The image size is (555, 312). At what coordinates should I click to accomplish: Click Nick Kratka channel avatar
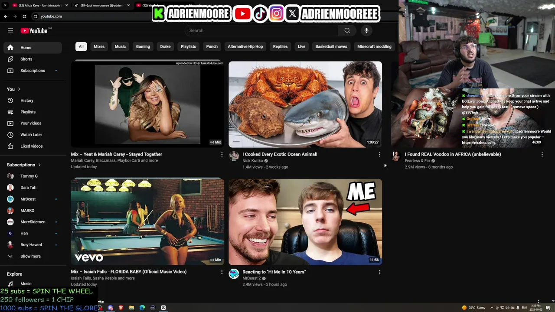pyautogui.click(x=234, y=156)
